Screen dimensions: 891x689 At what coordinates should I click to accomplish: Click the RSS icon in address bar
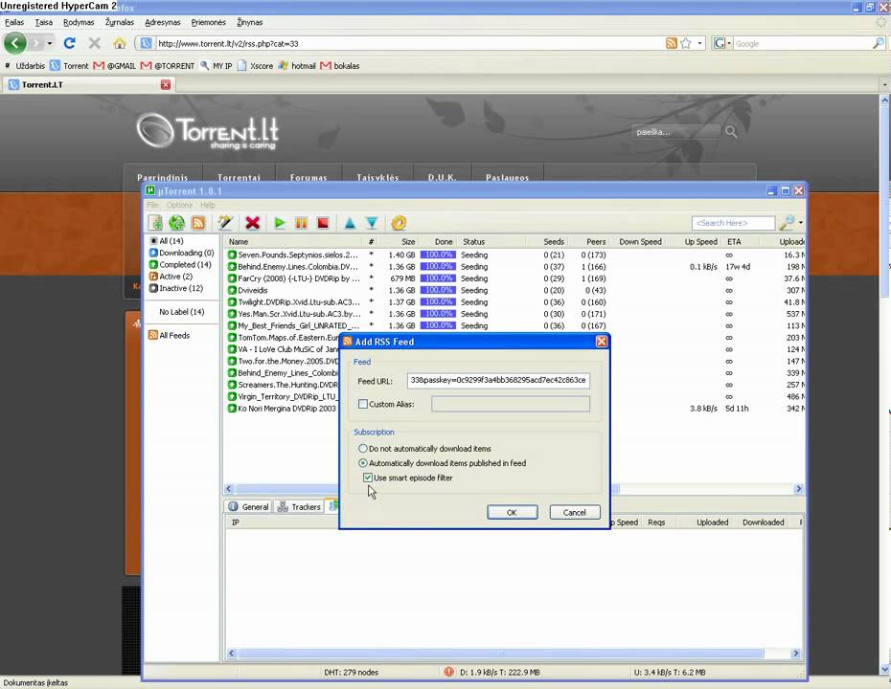671,43
